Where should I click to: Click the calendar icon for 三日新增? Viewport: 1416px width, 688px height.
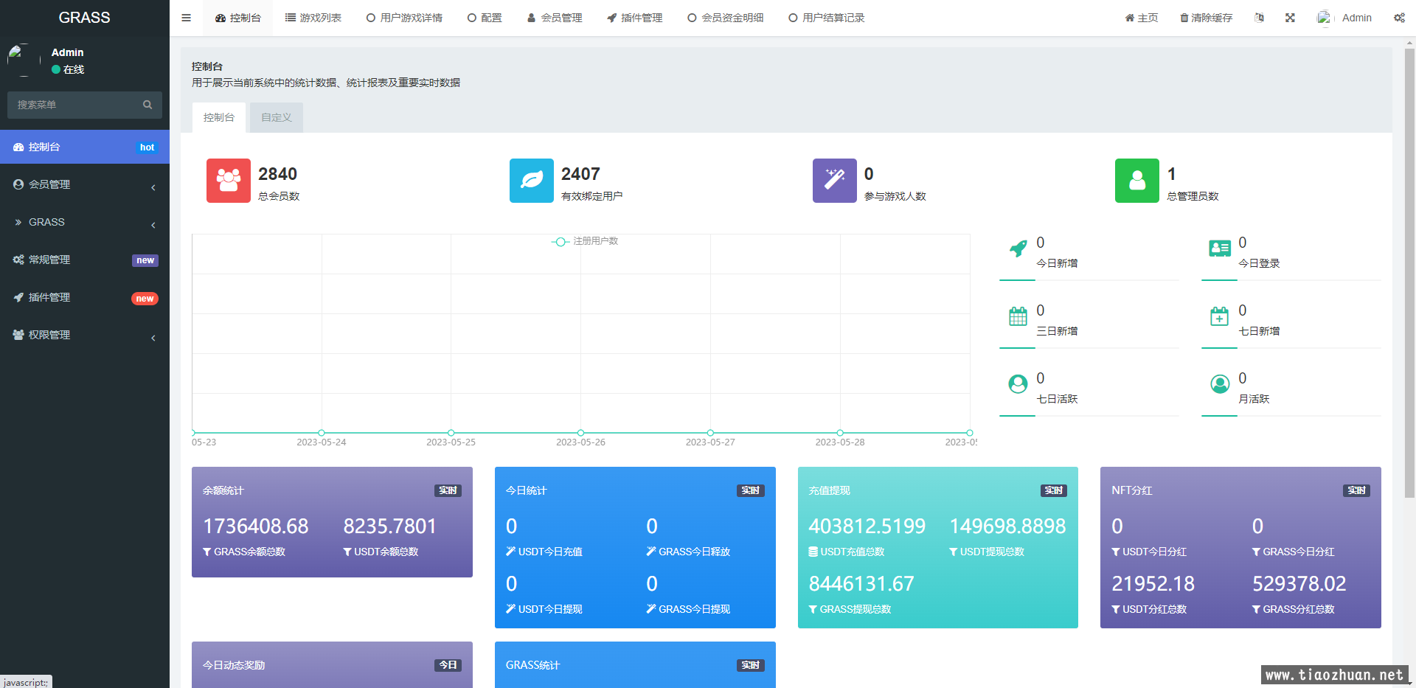(x=1018, y=316)
